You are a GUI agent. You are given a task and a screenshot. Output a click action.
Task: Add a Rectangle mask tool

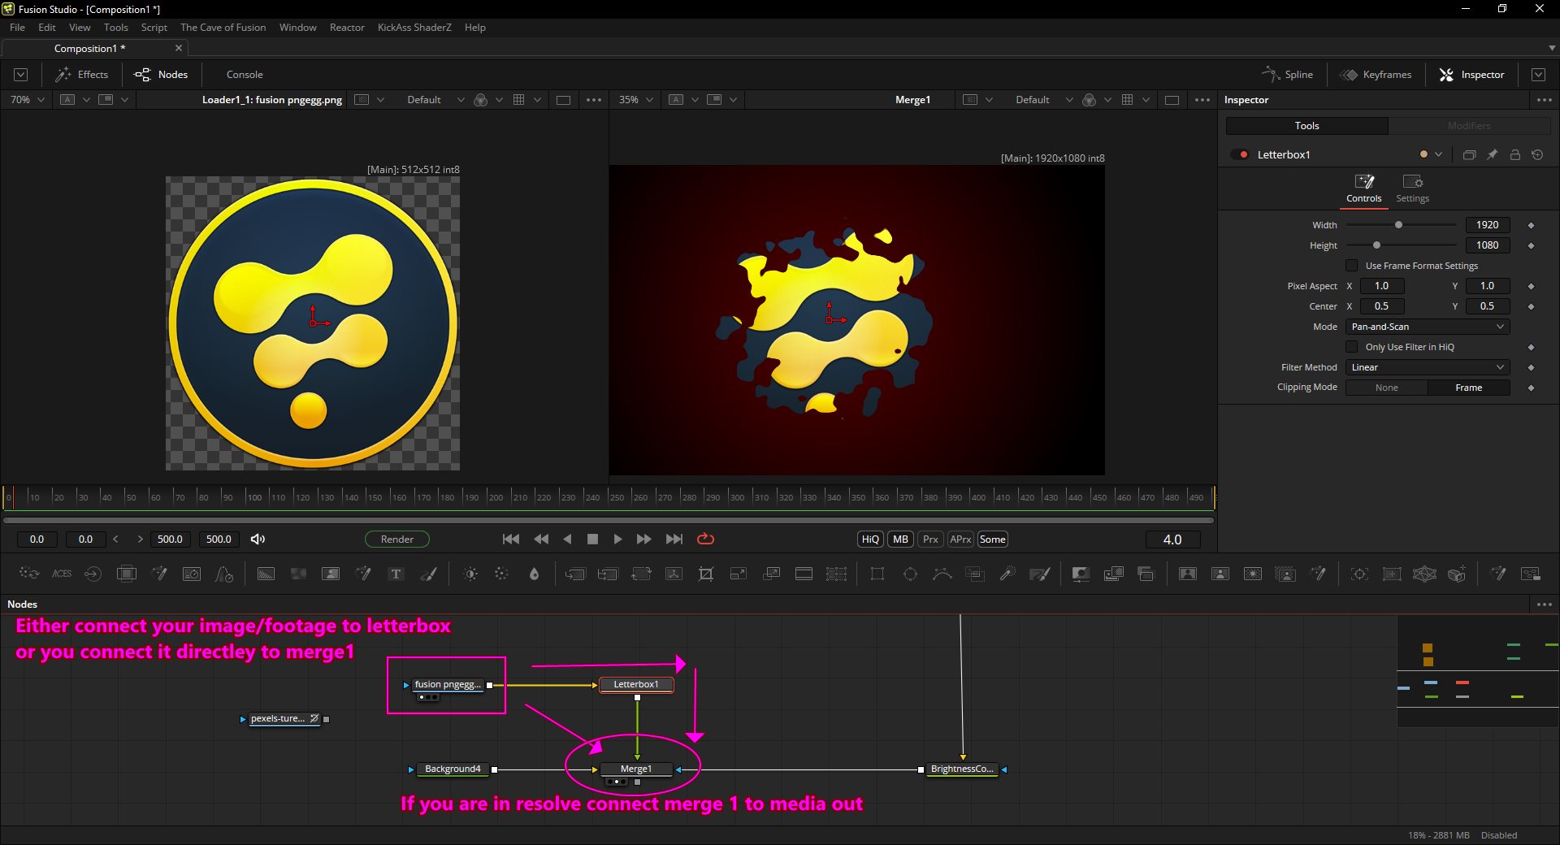pos(877,574)
